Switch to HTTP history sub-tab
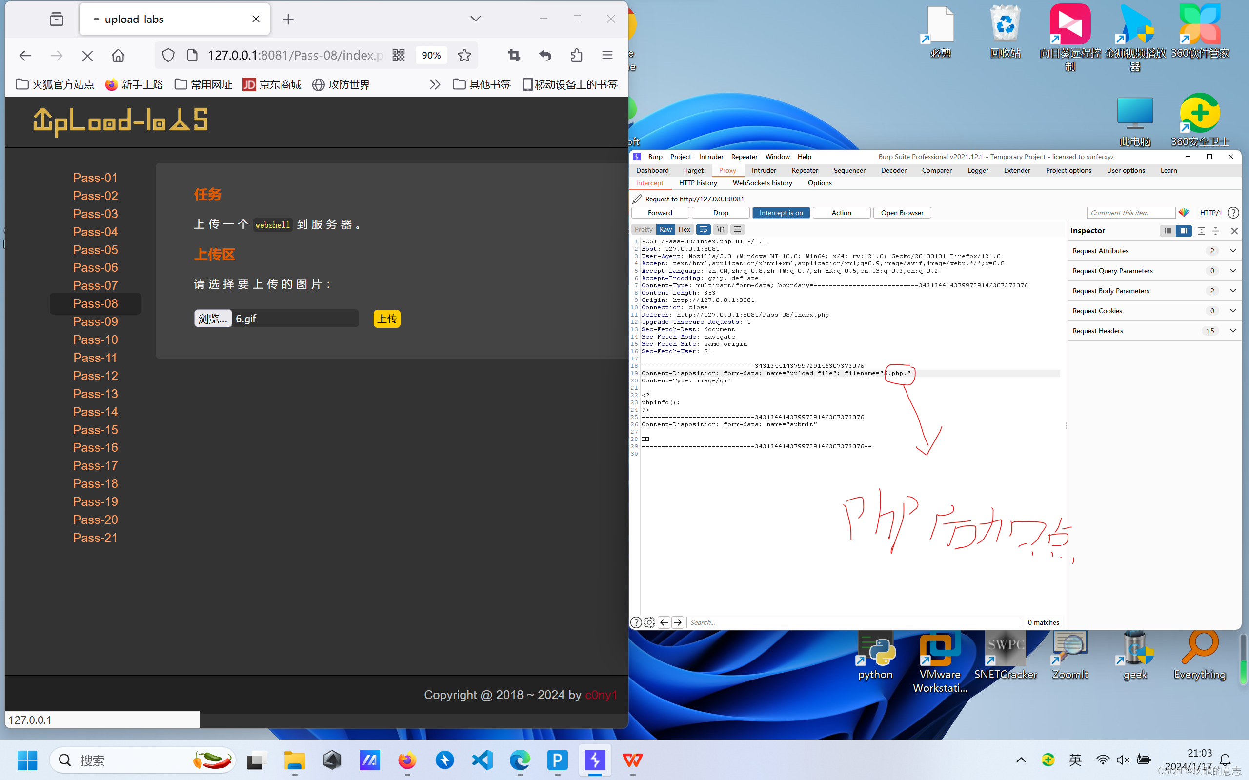Viewport: 1249px width, 780px height. (x=698, y=183)
